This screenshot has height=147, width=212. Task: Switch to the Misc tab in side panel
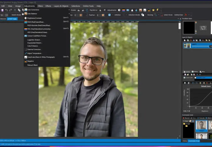[x=202, y=72]
